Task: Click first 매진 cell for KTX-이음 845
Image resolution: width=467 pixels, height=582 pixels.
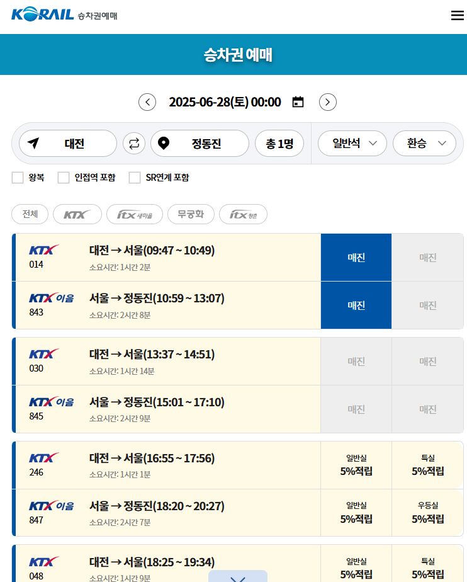Action: point(356,409)
